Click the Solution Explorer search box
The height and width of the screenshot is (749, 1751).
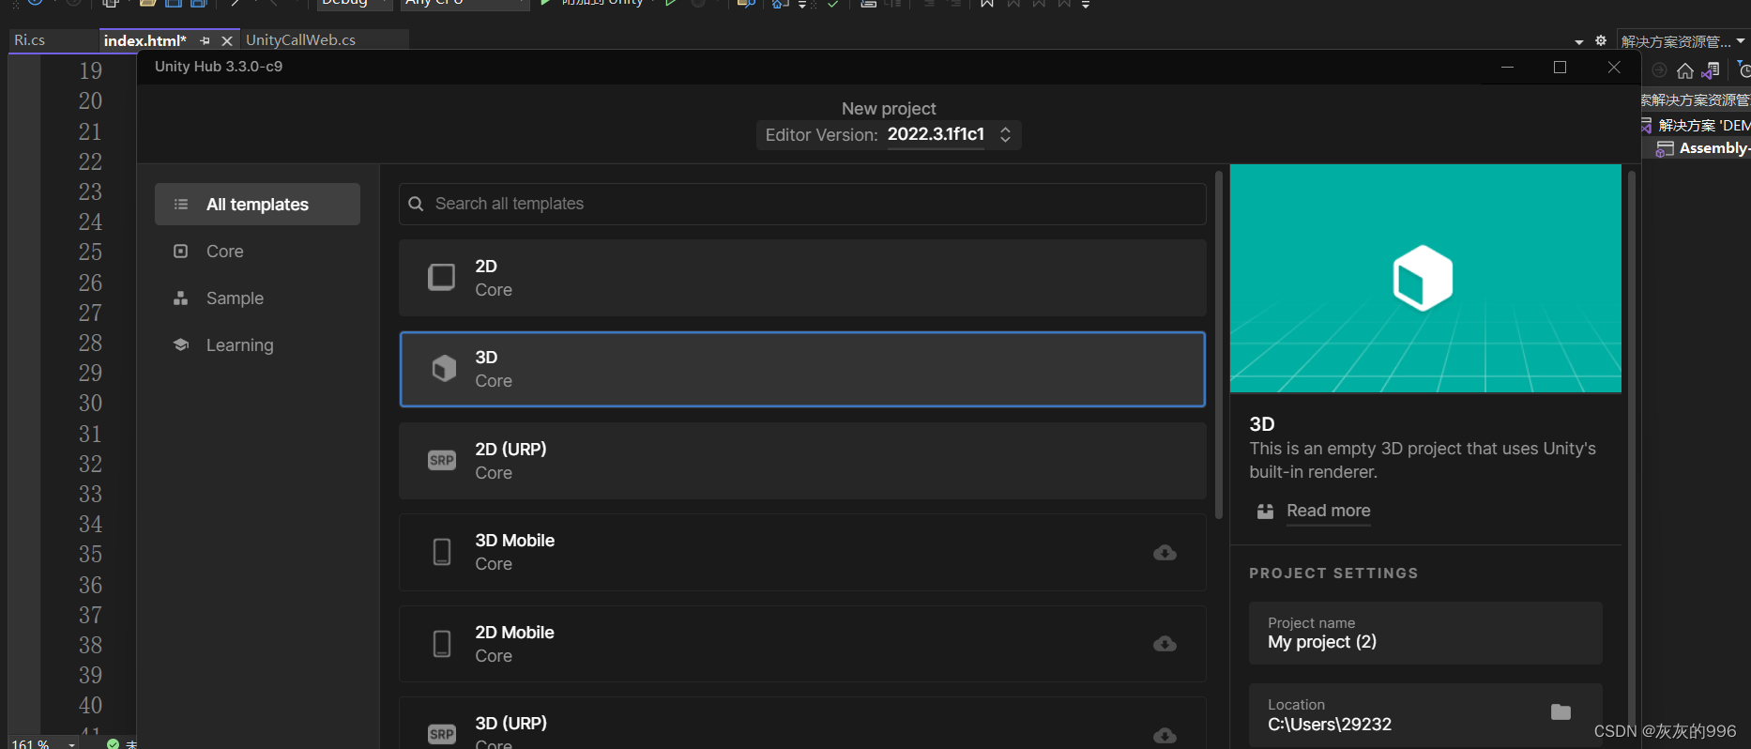[x=1697, y=99]
